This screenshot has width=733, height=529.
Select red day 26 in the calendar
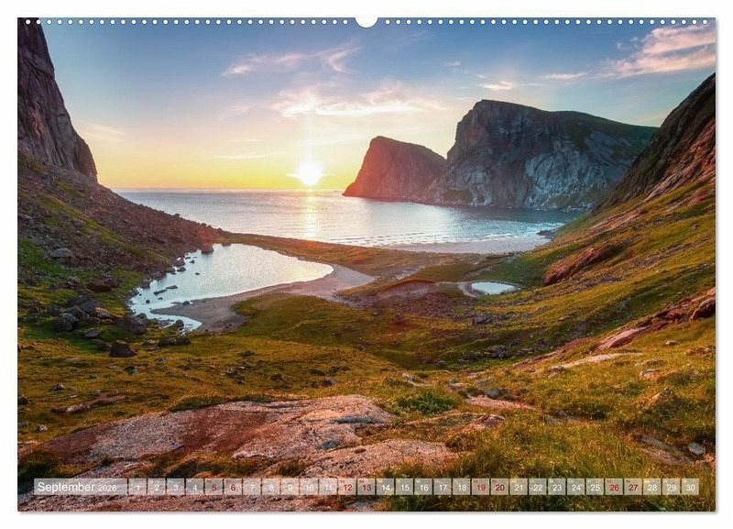[614, 487]
